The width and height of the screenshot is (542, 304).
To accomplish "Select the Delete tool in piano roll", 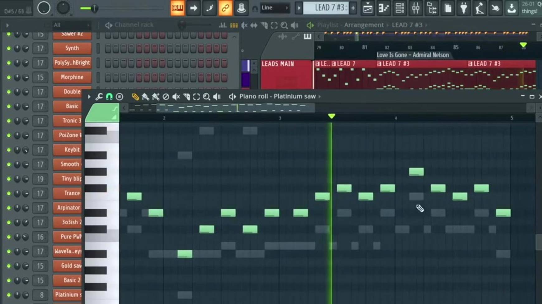I will [x=166, y=97].
